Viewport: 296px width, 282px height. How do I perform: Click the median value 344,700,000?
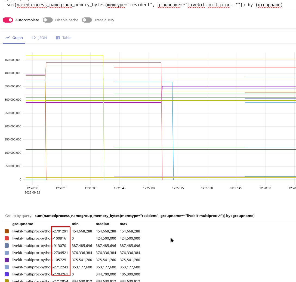[x=106, y=274]
